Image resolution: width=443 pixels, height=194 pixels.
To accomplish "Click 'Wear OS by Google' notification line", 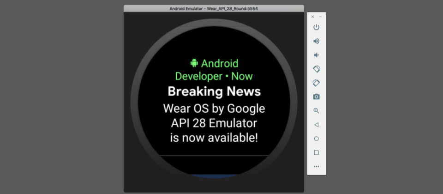I will coord(214,109).
